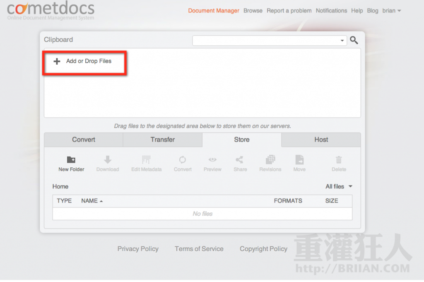Select the New Folder icon

pyautogui.click(x=71, y=160)
